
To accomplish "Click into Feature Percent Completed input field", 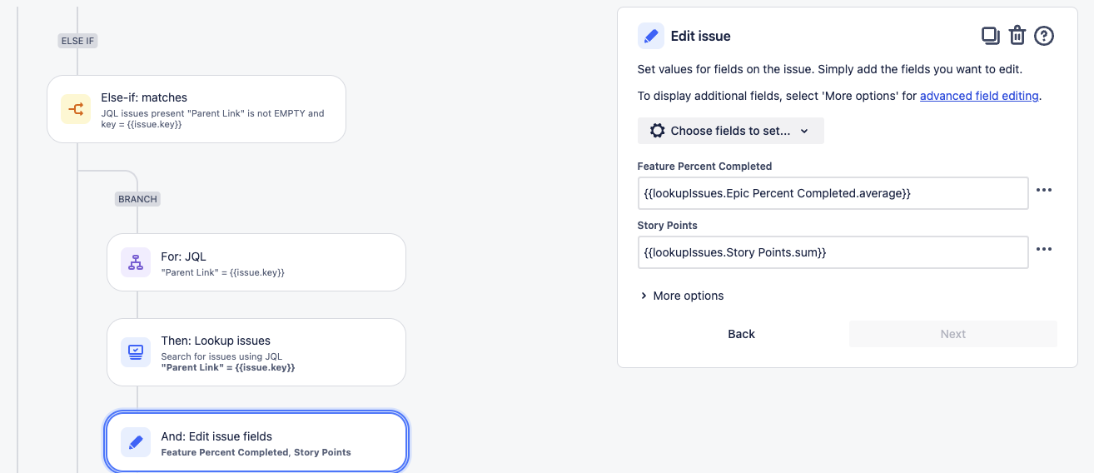I will [833, 193].
